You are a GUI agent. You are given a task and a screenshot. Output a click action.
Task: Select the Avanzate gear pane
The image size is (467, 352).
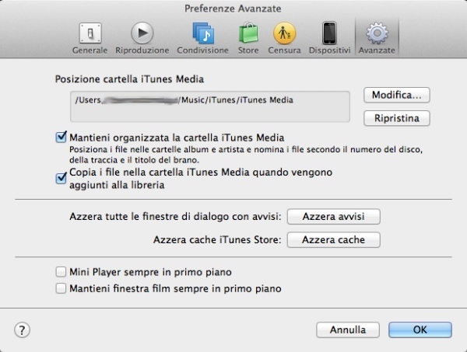pos(377,38)
